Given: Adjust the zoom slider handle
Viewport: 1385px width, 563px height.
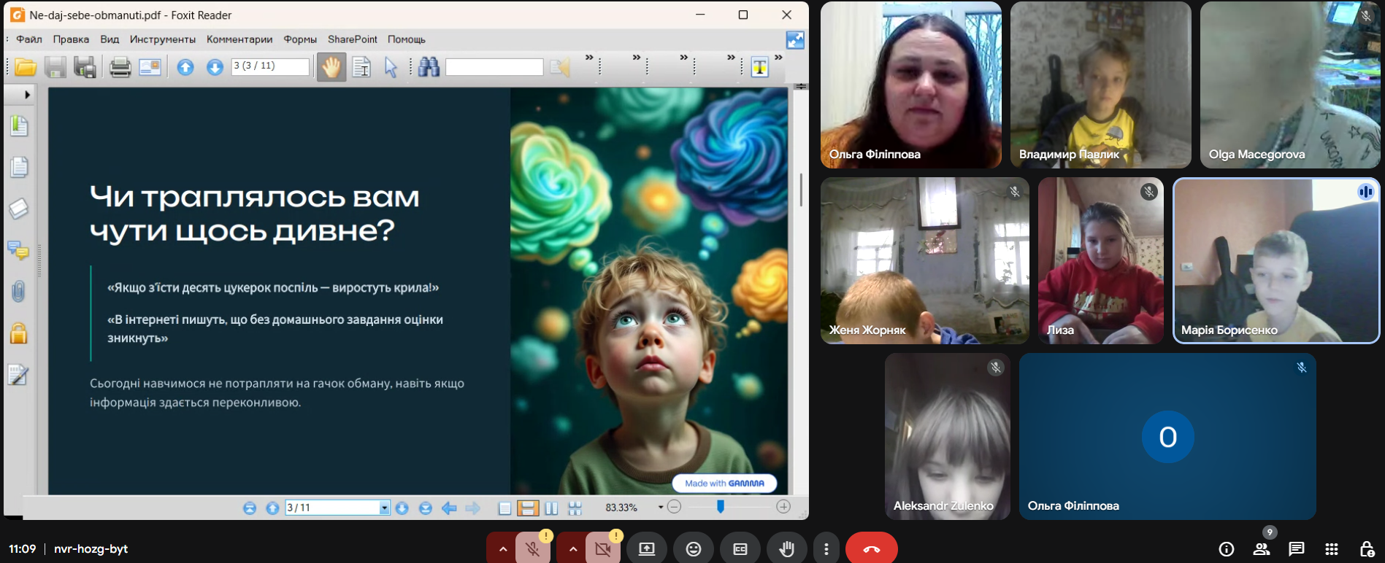Looking at the screenshot, I should [721, 507].
